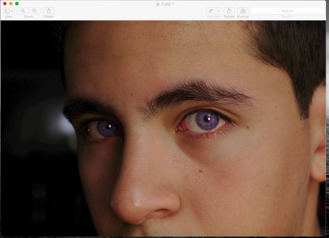Select the Highlight pen tool

click(x=211, y=11)
